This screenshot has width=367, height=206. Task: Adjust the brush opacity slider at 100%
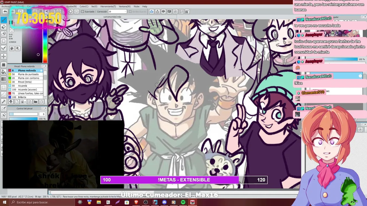pyautogui.click(x=23, y=119)
